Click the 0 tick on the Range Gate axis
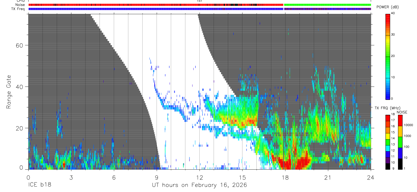 coord(21,168)
